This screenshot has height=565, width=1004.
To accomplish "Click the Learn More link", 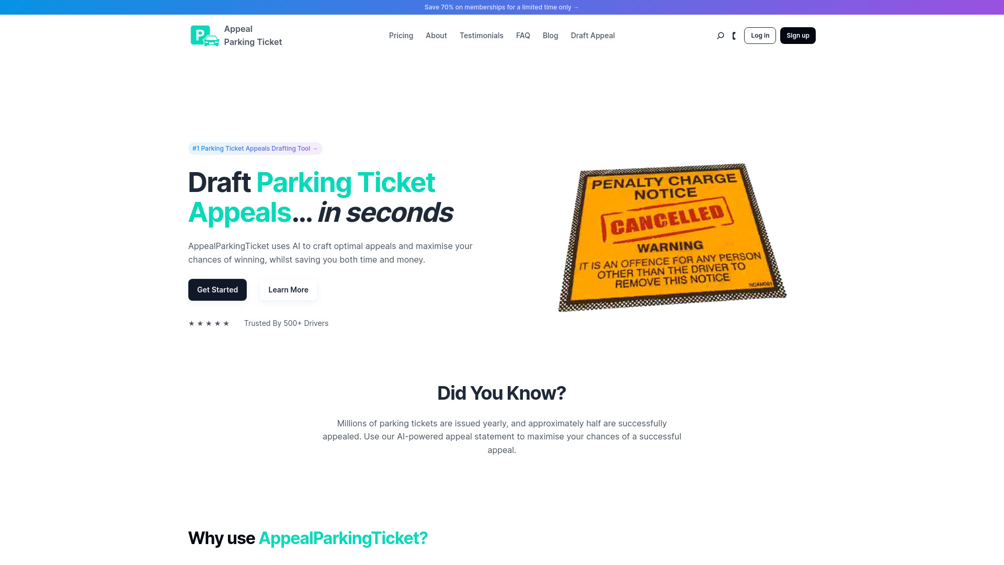I will pyautogui.click(x=288, y=289).
